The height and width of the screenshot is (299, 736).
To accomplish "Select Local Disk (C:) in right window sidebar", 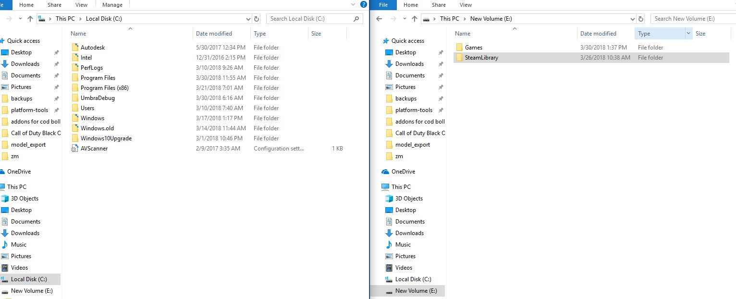I will [x=413, y=279].
